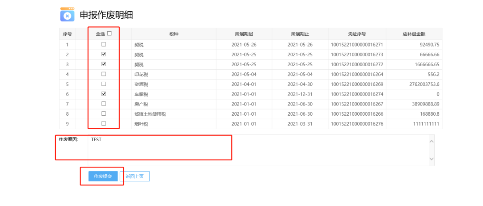Select voucher number 10015221000000016266
The width and height of the screenshot is (483, 206).
click(x=357, y=114)
